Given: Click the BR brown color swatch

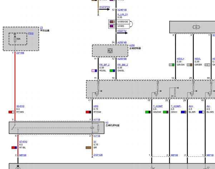Looking at the screenshot, I should click(x=88, y=148).
